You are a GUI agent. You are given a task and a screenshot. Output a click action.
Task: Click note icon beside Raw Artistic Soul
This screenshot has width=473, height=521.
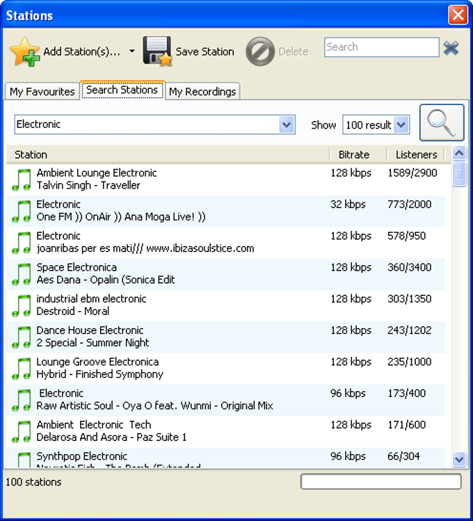[x=22, y=401]
